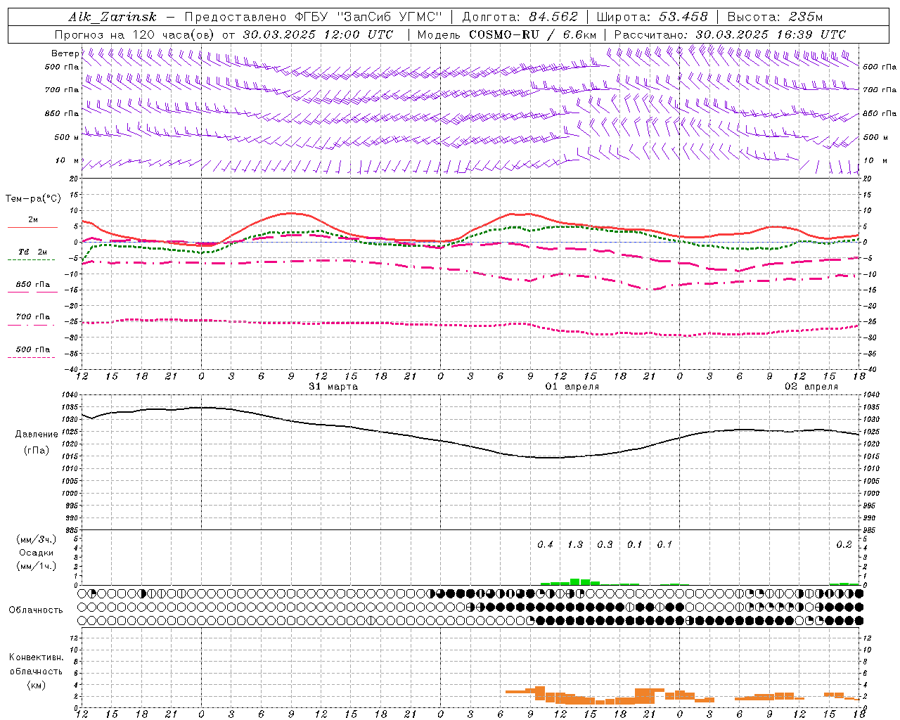The height and width of the screenshot is (720, 900).
Task: Click the 1.3 precipitation total
Action: point(575,544)
